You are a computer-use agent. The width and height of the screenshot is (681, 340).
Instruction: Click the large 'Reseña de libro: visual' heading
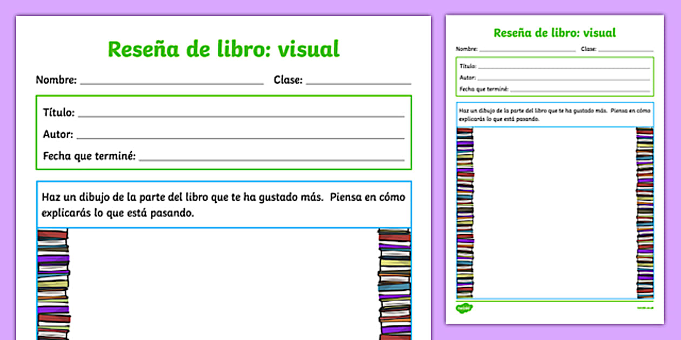(224, 49)
